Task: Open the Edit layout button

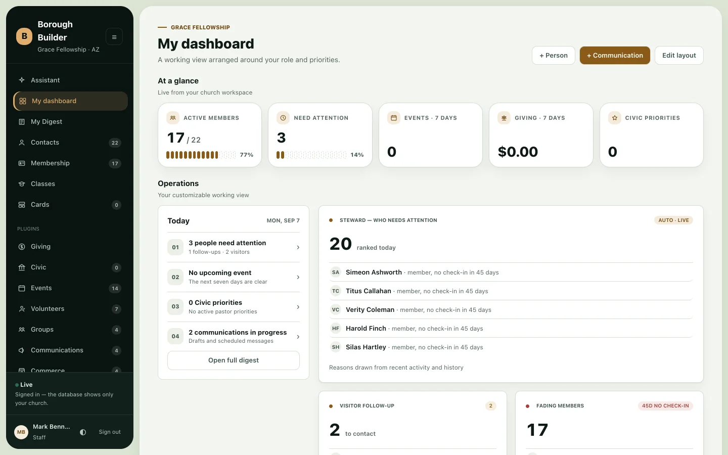Action: pyautogui.click(x=679, y=56)
